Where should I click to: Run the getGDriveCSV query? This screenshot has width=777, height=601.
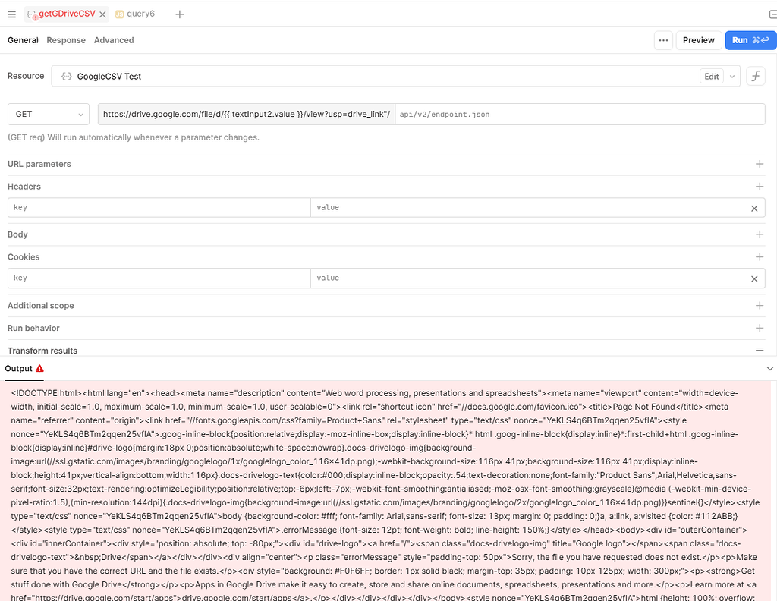[750, 39]
